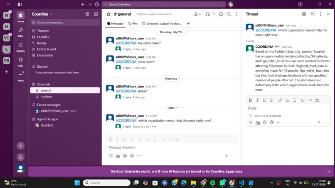Focus the 'Search Coordina' field
Image resolution: width=335 pixels, height=188 pixels.
(x=164, y=4)
